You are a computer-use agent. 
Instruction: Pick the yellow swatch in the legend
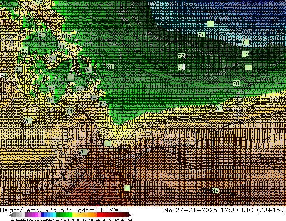[74, 215]
